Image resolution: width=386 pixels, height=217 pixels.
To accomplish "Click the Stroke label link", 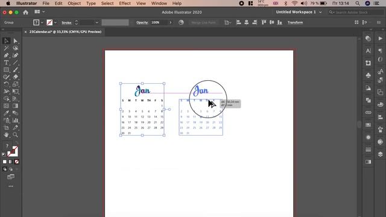I will click(66, 23).
